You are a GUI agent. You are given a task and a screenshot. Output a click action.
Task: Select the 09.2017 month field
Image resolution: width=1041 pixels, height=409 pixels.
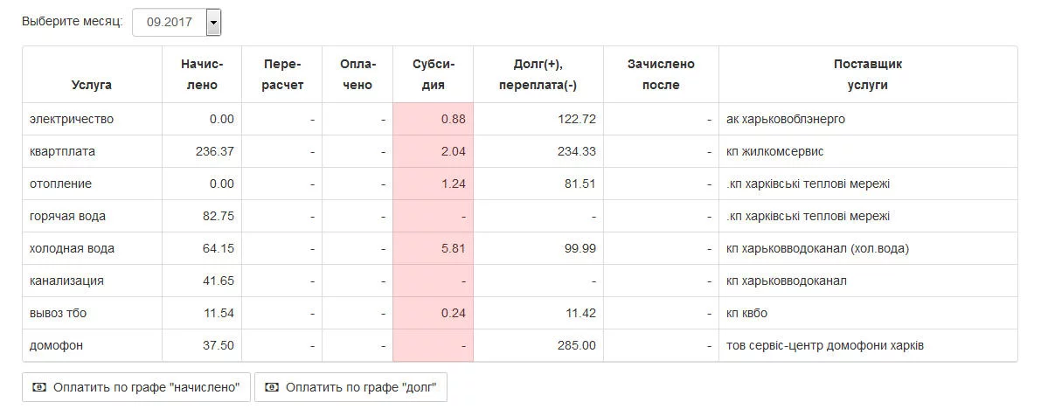click(177, 22)
